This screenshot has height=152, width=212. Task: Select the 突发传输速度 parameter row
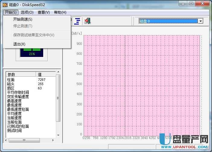point(18,97)
